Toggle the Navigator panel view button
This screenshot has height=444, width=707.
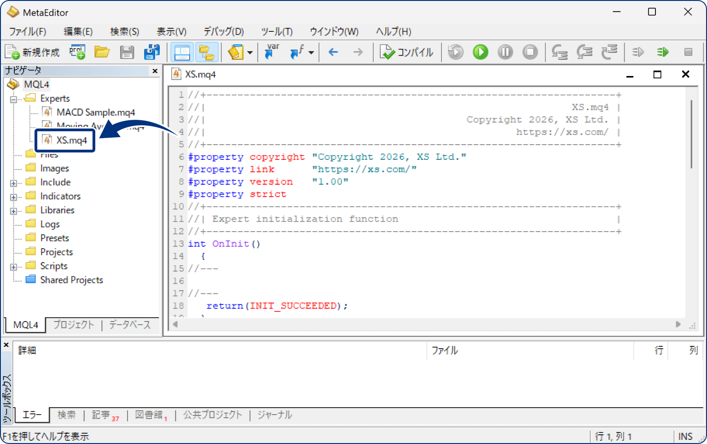coord(182,52)
